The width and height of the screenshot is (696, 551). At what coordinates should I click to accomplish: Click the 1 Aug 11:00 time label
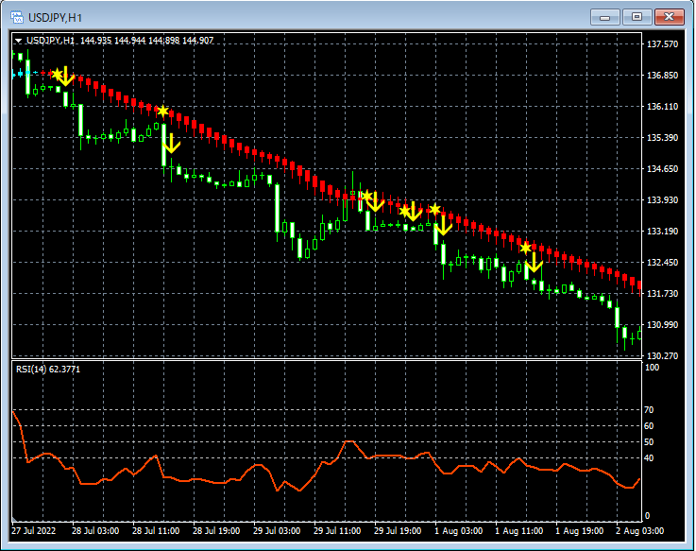click(518, 531)
